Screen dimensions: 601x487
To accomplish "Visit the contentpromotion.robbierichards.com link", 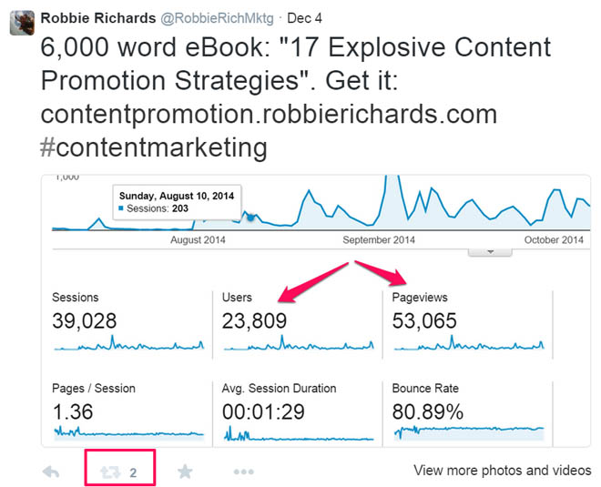I will point(270,114).
